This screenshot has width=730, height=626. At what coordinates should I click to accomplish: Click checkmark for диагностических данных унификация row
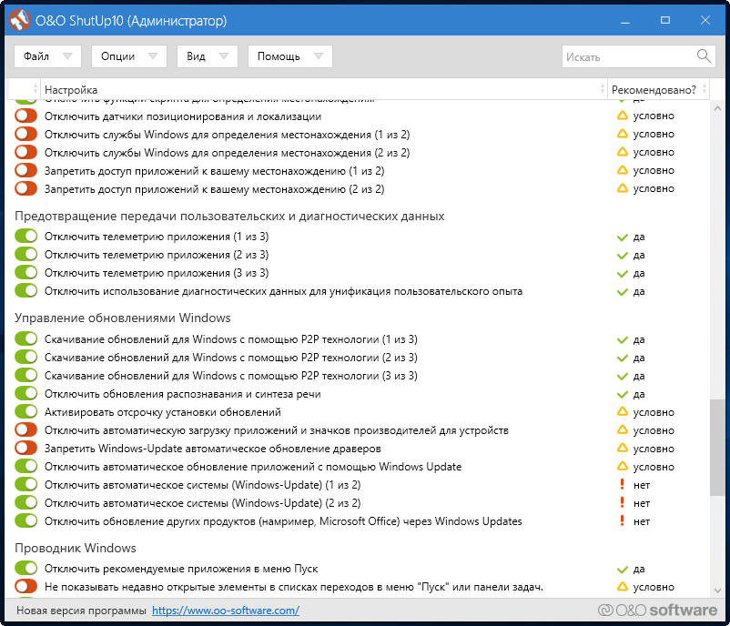tap(622, 292)
